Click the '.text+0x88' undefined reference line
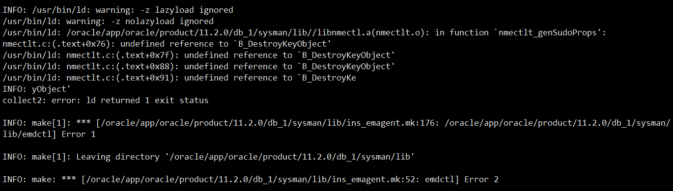 click(x=199, y=66)
